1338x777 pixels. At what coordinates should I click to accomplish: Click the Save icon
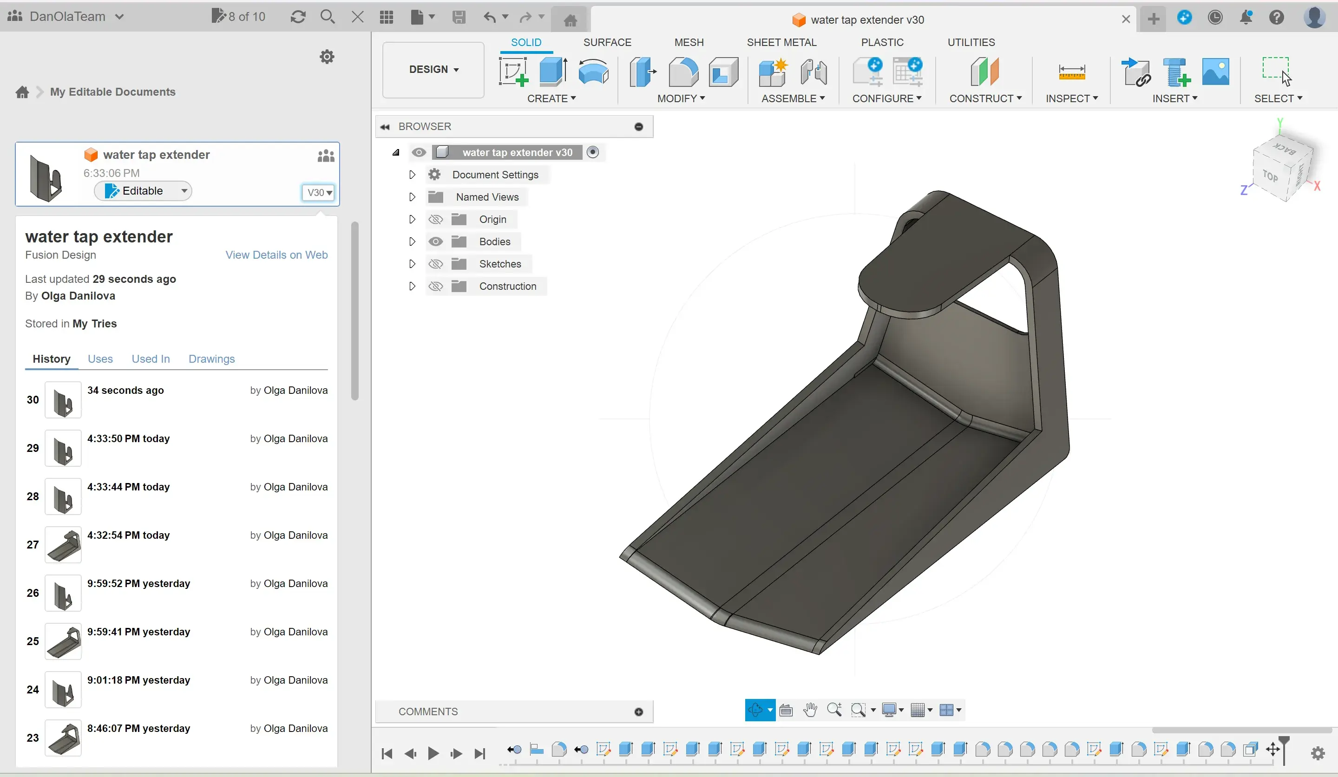459,17
